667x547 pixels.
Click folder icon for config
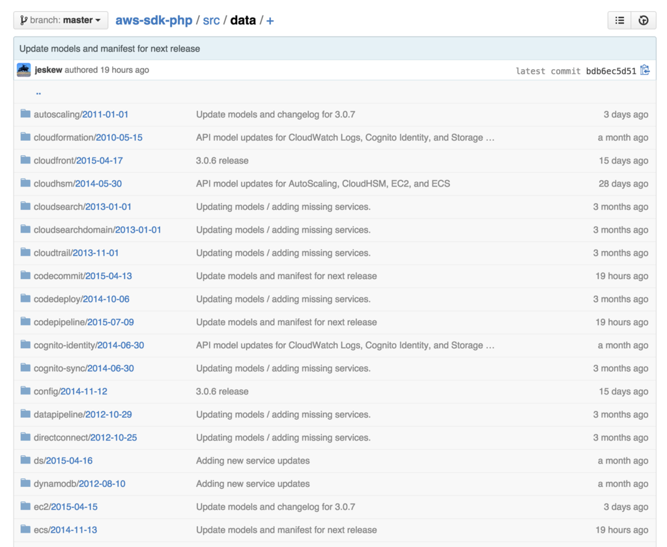pos(25,391)
